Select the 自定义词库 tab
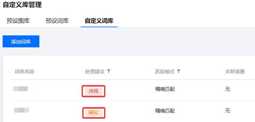The image size is (255, 122). (99, 21)
